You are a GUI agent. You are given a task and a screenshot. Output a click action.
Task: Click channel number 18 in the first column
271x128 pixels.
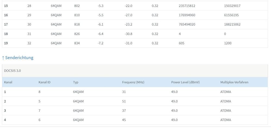6,34
